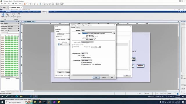The width and height of the screenshot is (186, 104).
Task: Open the Address type dropdown
Action: tap(13, 31)
